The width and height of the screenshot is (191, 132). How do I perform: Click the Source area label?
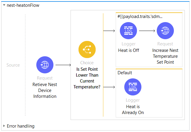coord(13,65)
